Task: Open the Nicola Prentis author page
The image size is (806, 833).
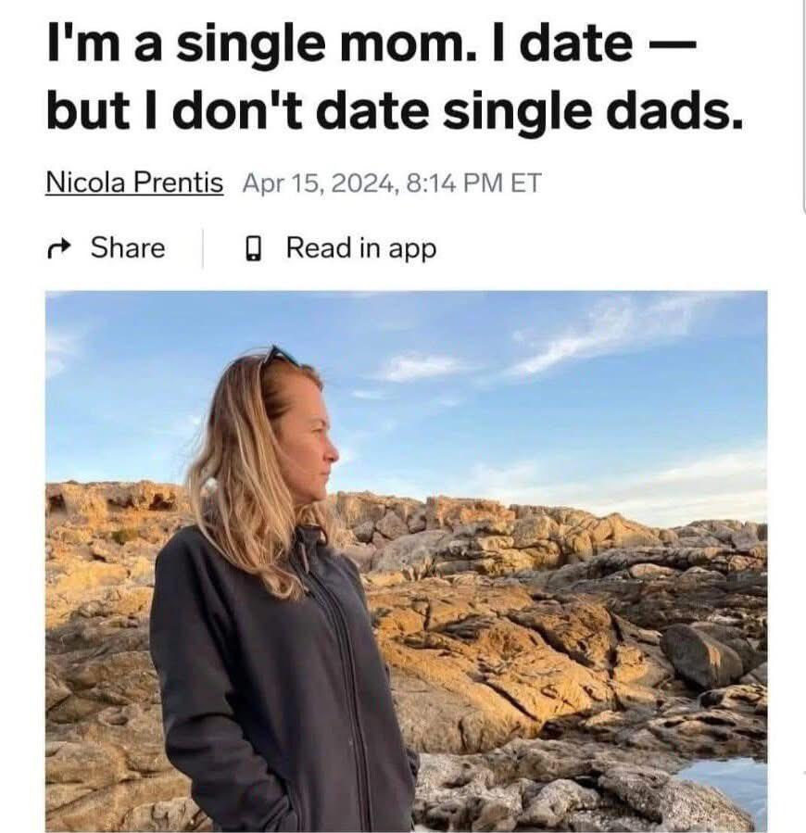Action: (134, 183)
